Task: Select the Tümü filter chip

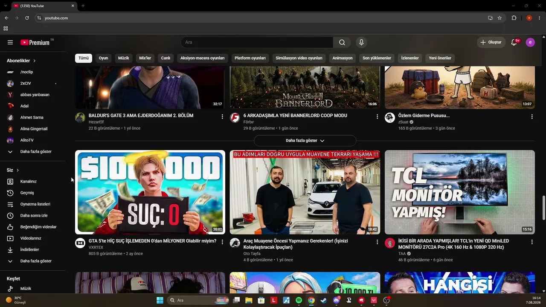Action: 84,58
